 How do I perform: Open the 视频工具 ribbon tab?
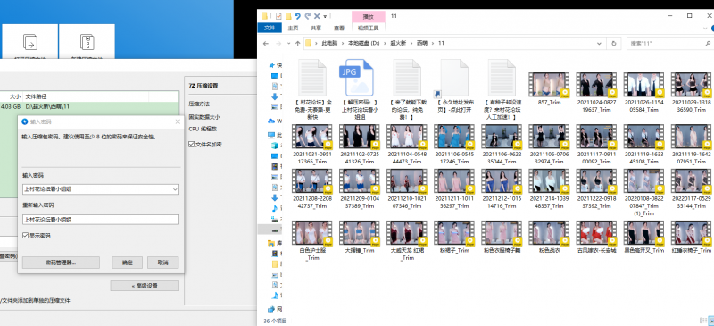[368, 28]
